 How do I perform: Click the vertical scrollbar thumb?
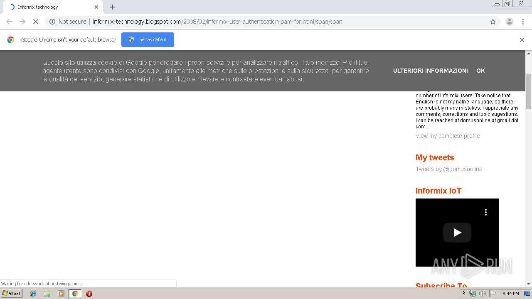point(529,91)
